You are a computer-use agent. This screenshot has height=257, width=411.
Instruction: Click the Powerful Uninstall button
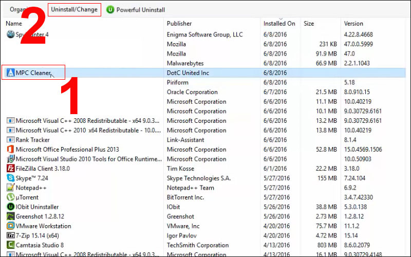(x=136, y=10)
